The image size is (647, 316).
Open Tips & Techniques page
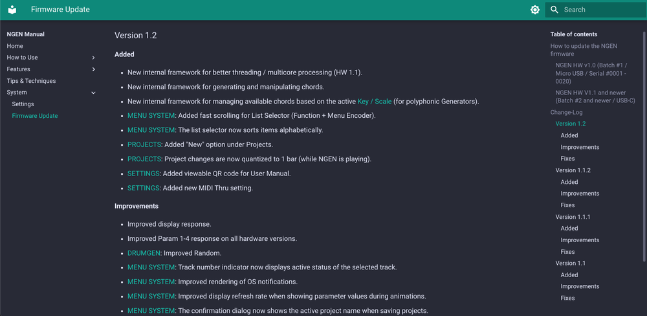pyautogui.click(x=31, y=81)
